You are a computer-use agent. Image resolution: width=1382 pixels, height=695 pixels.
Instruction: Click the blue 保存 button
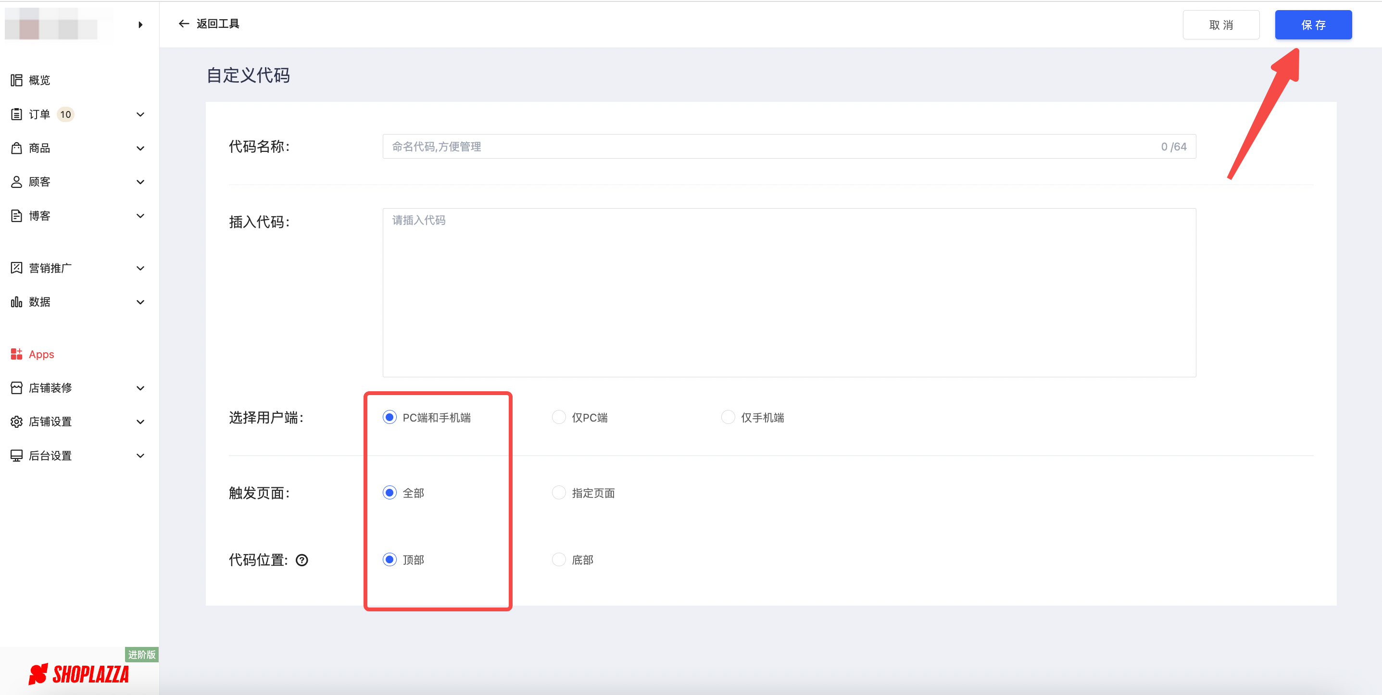click(1313, 25)
